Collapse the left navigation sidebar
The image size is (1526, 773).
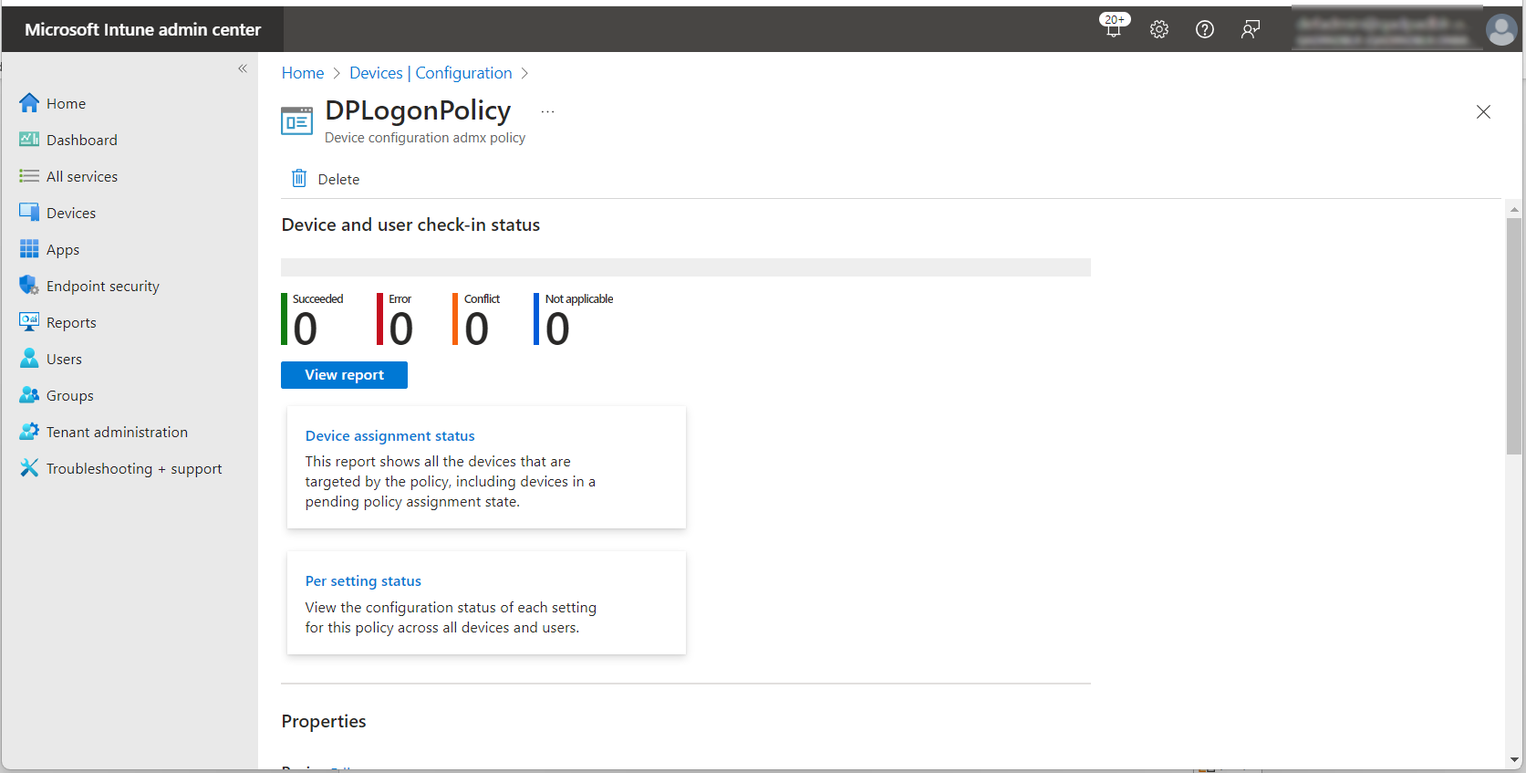point(243,68)
